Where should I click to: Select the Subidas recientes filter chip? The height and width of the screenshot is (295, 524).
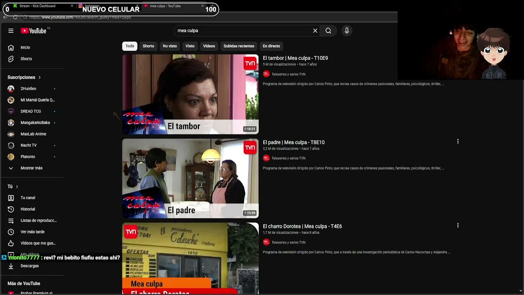click(x=239, y=46)
